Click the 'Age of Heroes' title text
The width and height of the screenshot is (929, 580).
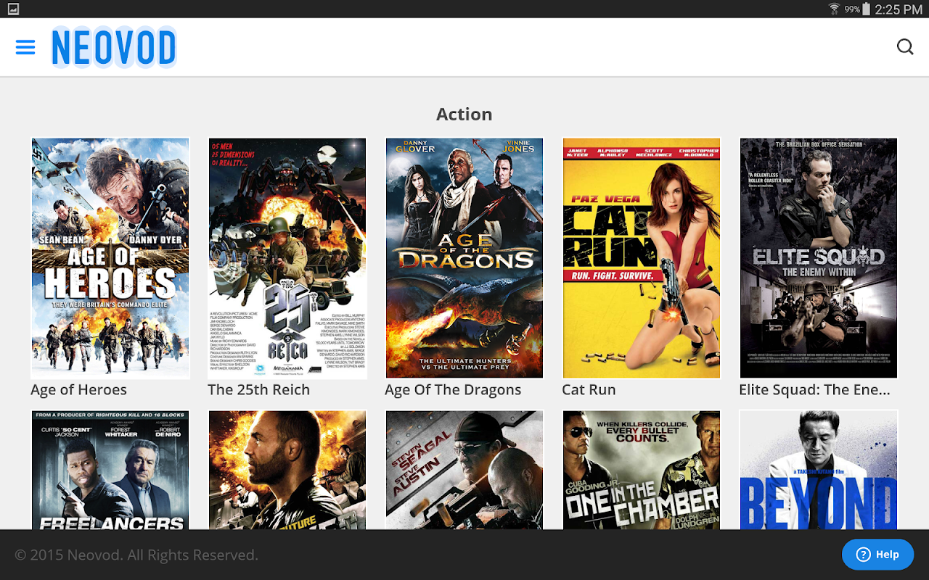(x=78, y=390)
